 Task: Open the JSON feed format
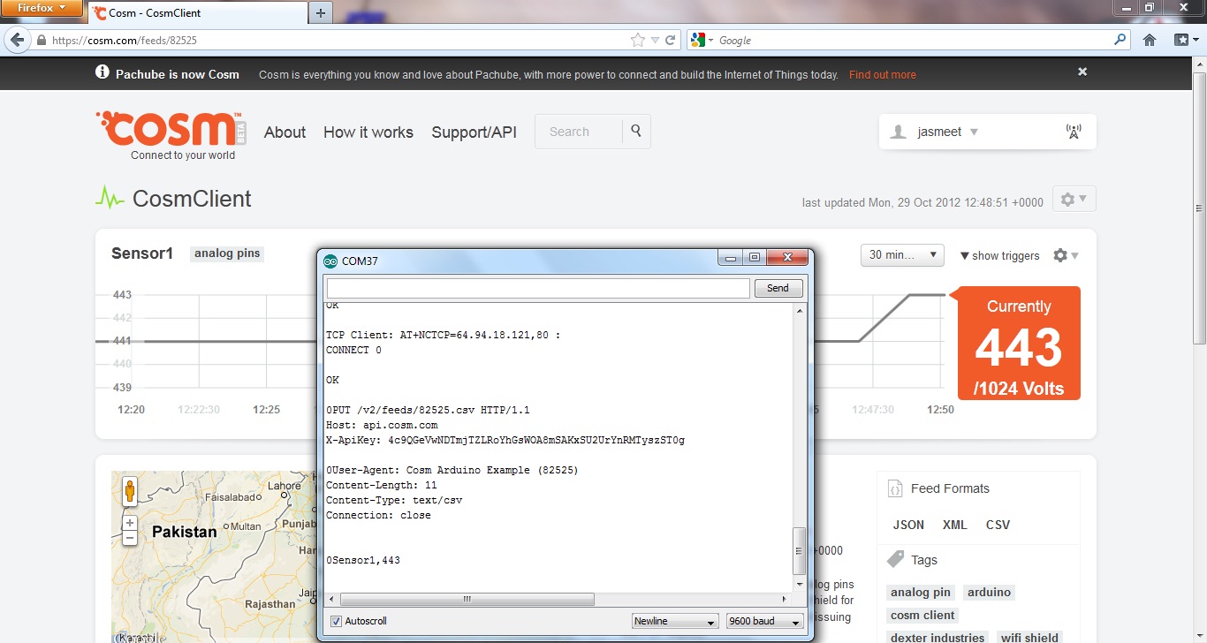coord(908,525)
